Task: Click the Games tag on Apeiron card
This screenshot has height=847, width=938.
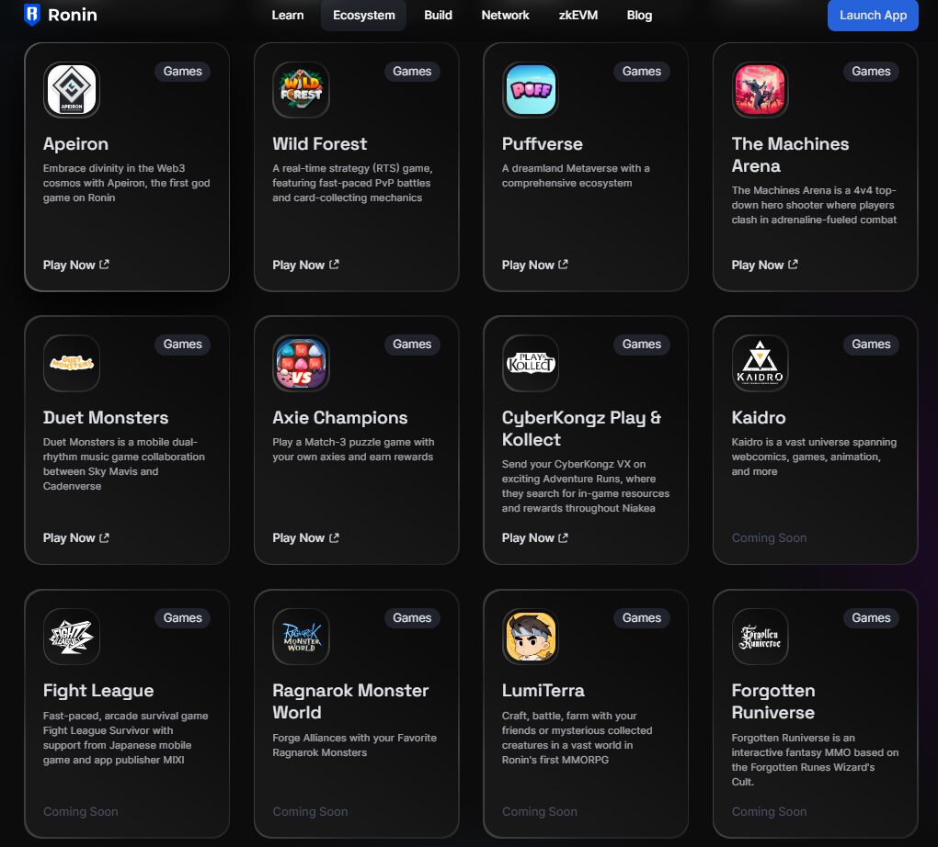Action: [x=182, y=71]
